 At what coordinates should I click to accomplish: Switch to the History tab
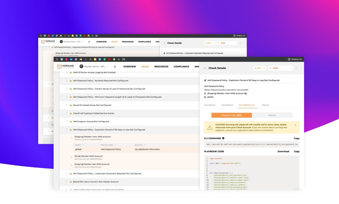coord(265,105)
